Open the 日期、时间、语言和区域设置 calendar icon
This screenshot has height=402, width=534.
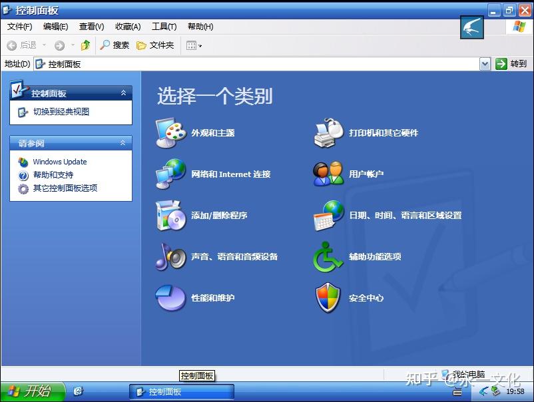tap(328, 216)
